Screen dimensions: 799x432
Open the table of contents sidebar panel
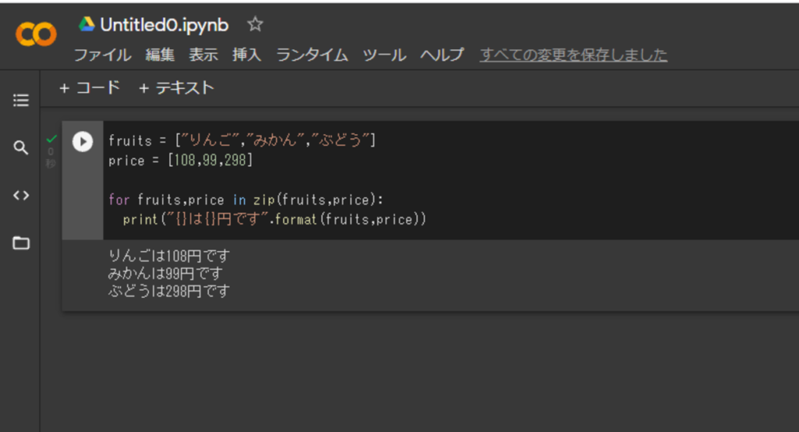(21, 100)
